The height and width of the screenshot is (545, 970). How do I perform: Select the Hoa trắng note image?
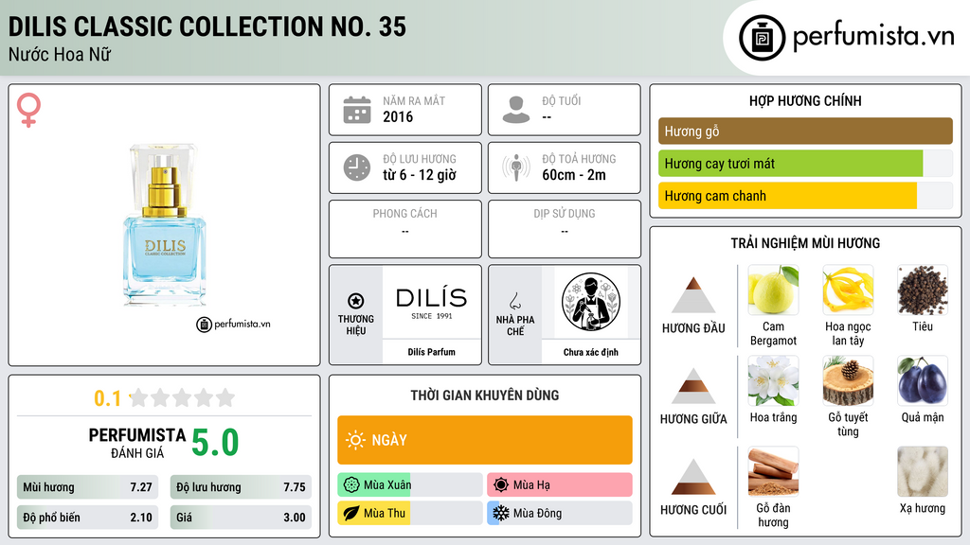773,380
